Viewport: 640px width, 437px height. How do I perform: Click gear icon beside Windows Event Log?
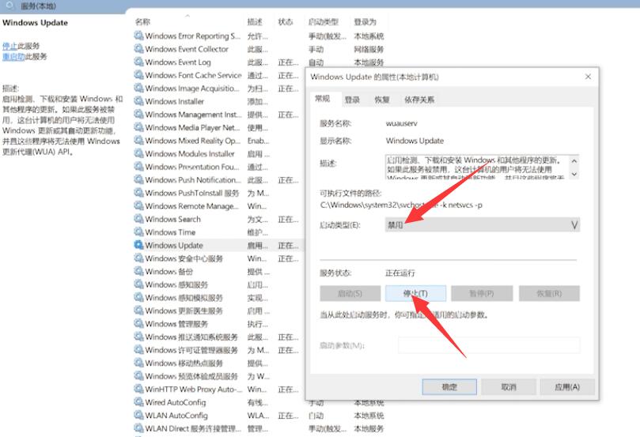[138, 62]
